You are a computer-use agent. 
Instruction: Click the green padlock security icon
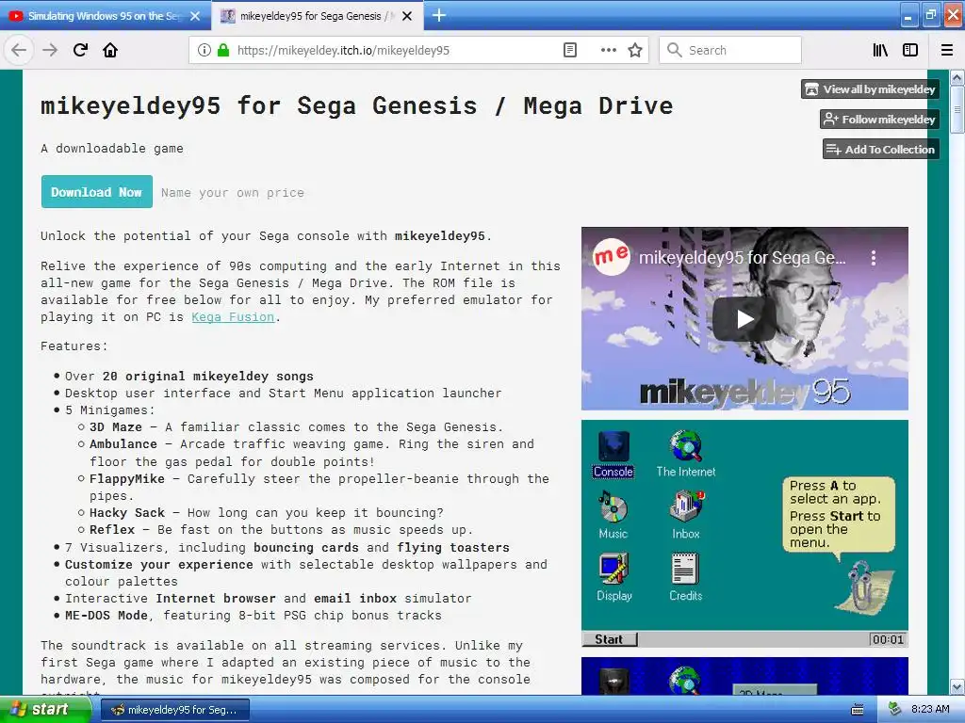click(222, 51)
